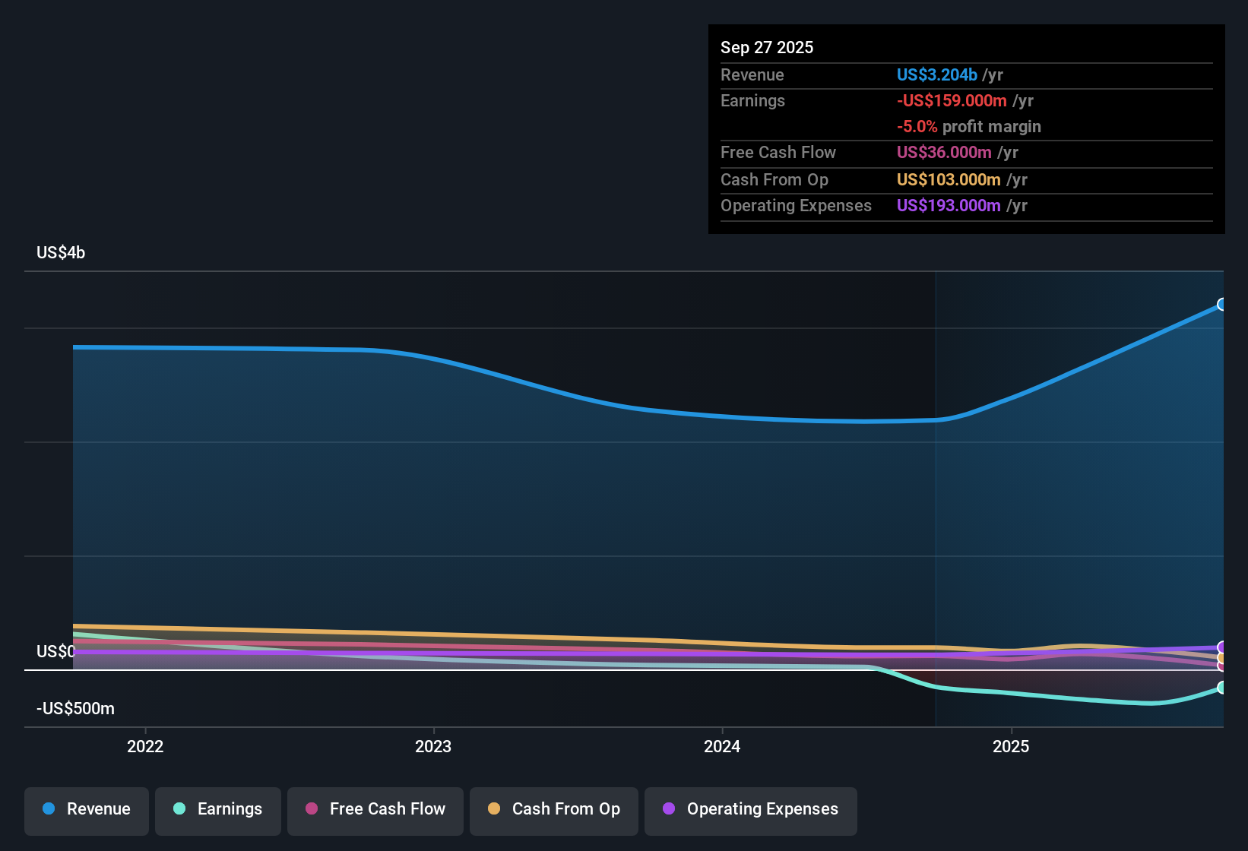
Task: Toggle off the Earnings series in legend
Action: tap(217, 809)
